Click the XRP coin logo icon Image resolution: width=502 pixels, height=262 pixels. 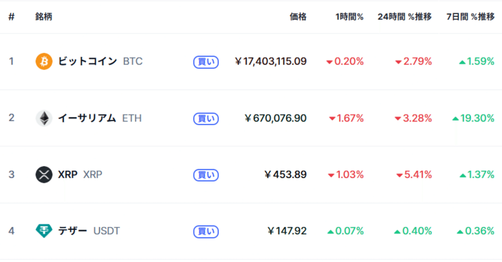pos(44,174)
